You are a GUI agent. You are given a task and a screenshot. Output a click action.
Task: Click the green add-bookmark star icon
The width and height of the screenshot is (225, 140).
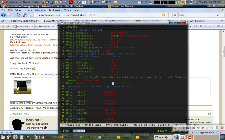(x=8, y=26)
